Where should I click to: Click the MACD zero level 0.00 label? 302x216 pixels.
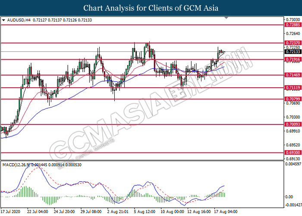point(289,197)
